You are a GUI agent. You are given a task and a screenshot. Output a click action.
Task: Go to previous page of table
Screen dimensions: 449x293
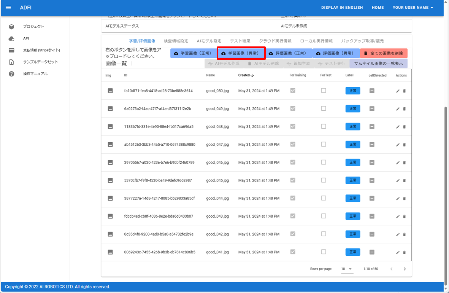[392, 269]
